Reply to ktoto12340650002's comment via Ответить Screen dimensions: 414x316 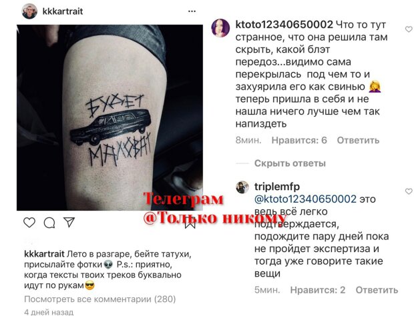(x=358, y=140)
